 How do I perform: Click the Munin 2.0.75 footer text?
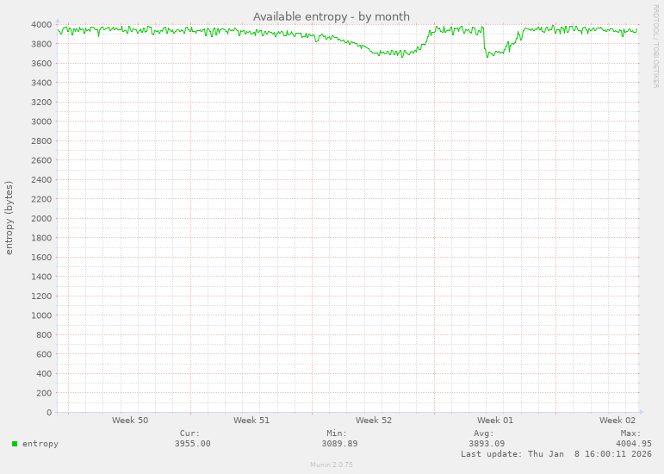[x=332, y=465]
